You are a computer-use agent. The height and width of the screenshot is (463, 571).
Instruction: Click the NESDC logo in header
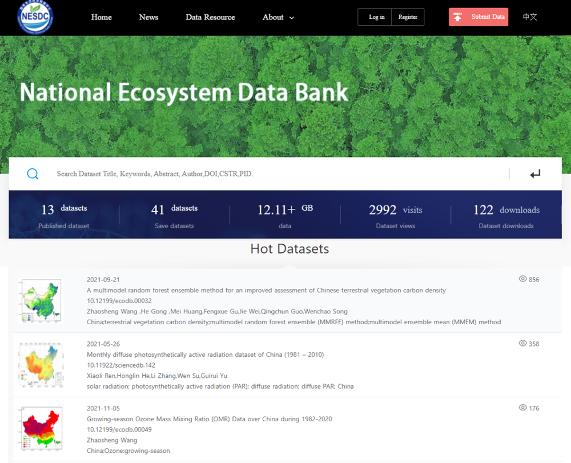click(x=35, y=17)
